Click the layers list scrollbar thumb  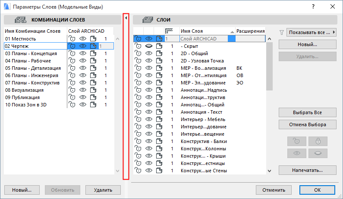pyautogui.click(x=270, y=66)
